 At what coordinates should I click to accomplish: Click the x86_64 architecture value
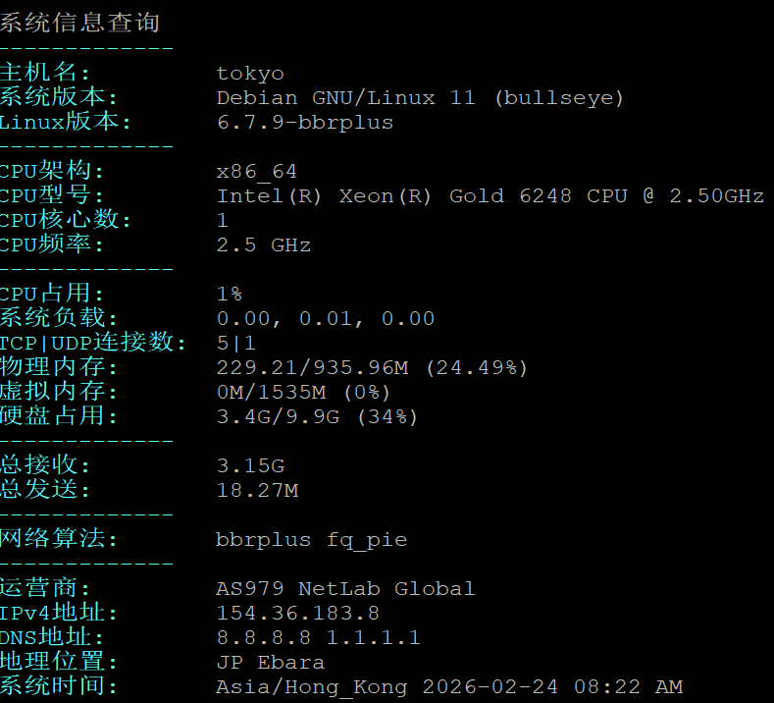(256, 172)
